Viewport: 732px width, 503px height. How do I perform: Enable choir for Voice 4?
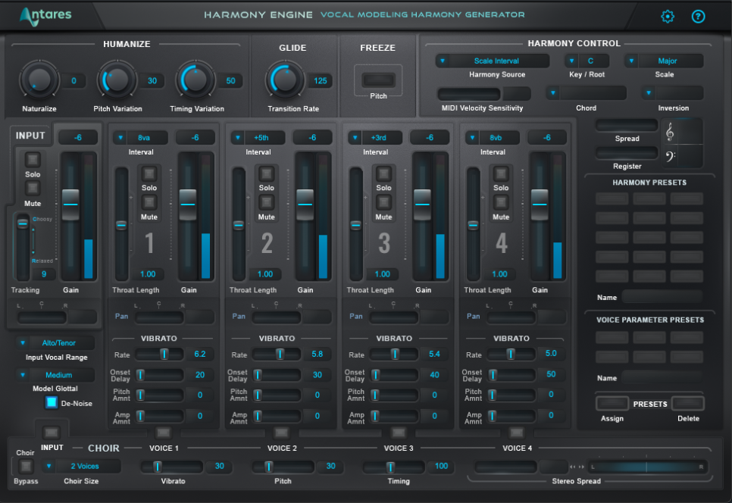pyautogui.click(x=516, y=433)
